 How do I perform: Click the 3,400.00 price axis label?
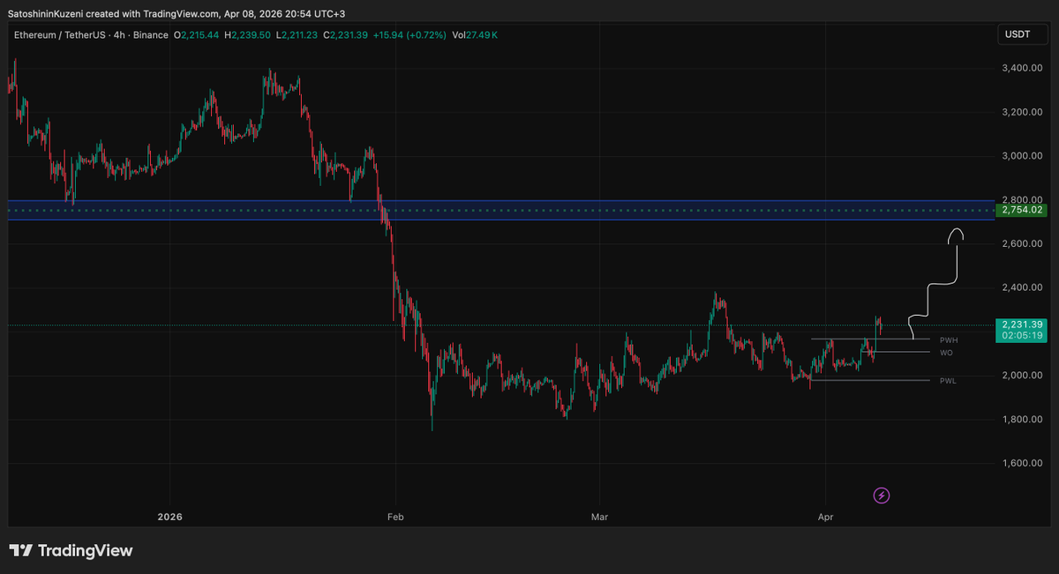[x=1024, y=68]
